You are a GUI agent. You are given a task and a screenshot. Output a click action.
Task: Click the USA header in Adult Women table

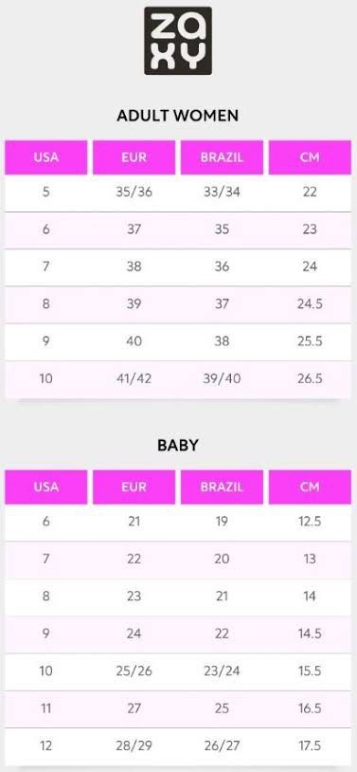[46, 157]
